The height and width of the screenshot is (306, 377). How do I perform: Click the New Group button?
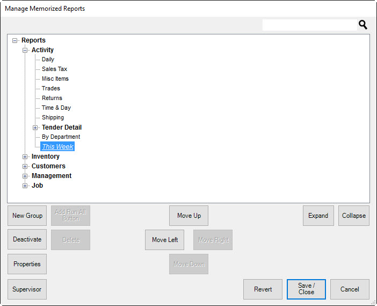click(x=27, y=216)
